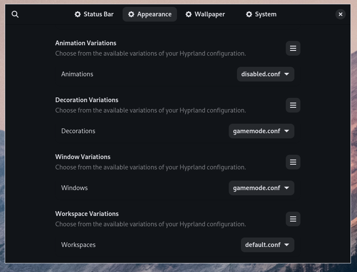Click the Animation Variations section heading
This screenshot has width=357, height=272.
[85, 43]
